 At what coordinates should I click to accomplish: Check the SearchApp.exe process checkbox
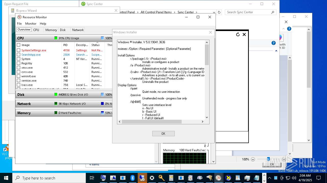18,55
